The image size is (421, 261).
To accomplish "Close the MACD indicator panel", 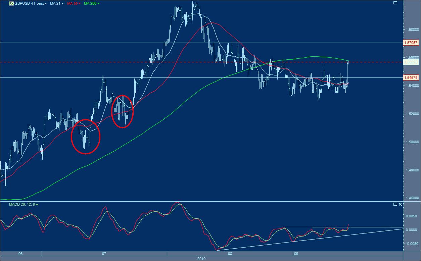I will pyautogui.click(x=400, y=204).
